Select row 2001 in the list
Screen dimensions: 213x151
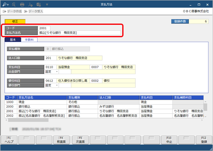(104, 111)
